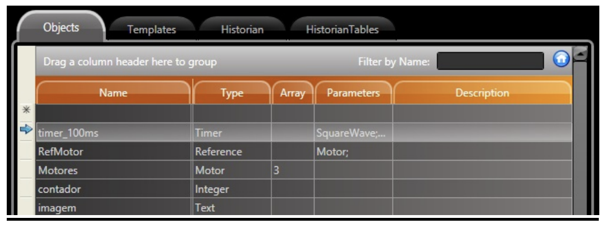Click the Array column header
The image size is (610, 228).
[x=293, y=93]
